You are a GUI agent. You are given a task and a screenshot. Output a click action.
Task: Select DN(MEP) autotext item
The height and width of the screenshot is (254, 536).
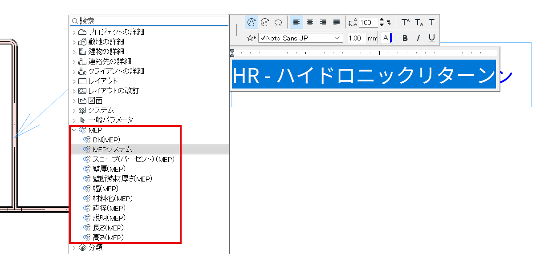pyautogui.click(x=106, y=140)
